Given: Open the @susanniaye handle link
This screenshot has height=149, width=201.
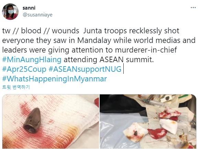Looking at the screenshot, I should (37, 15).
